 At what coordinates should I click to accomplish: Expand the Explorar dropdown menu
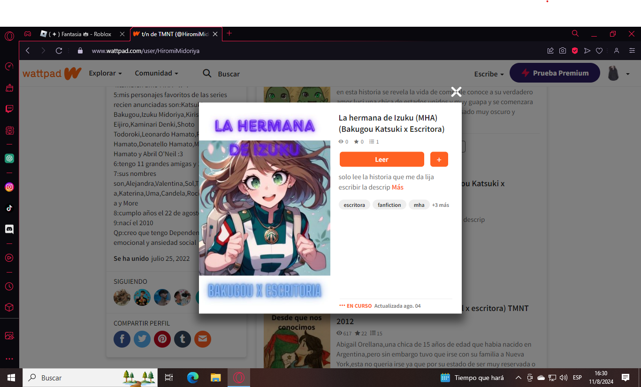tap(106, 73)
